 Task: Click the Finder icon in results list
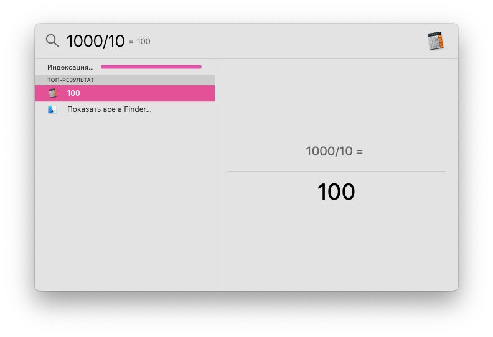52,109
